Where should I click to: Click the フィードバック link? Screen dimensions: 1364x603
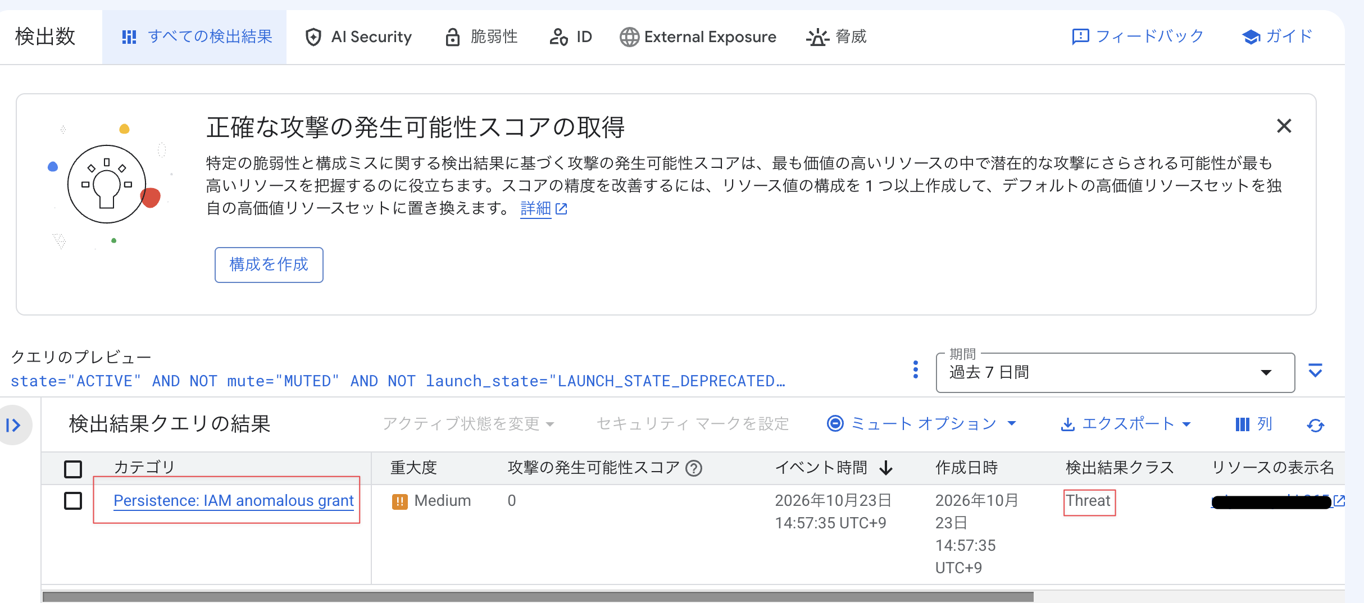pyautogui.click(x=1137, y=36)
